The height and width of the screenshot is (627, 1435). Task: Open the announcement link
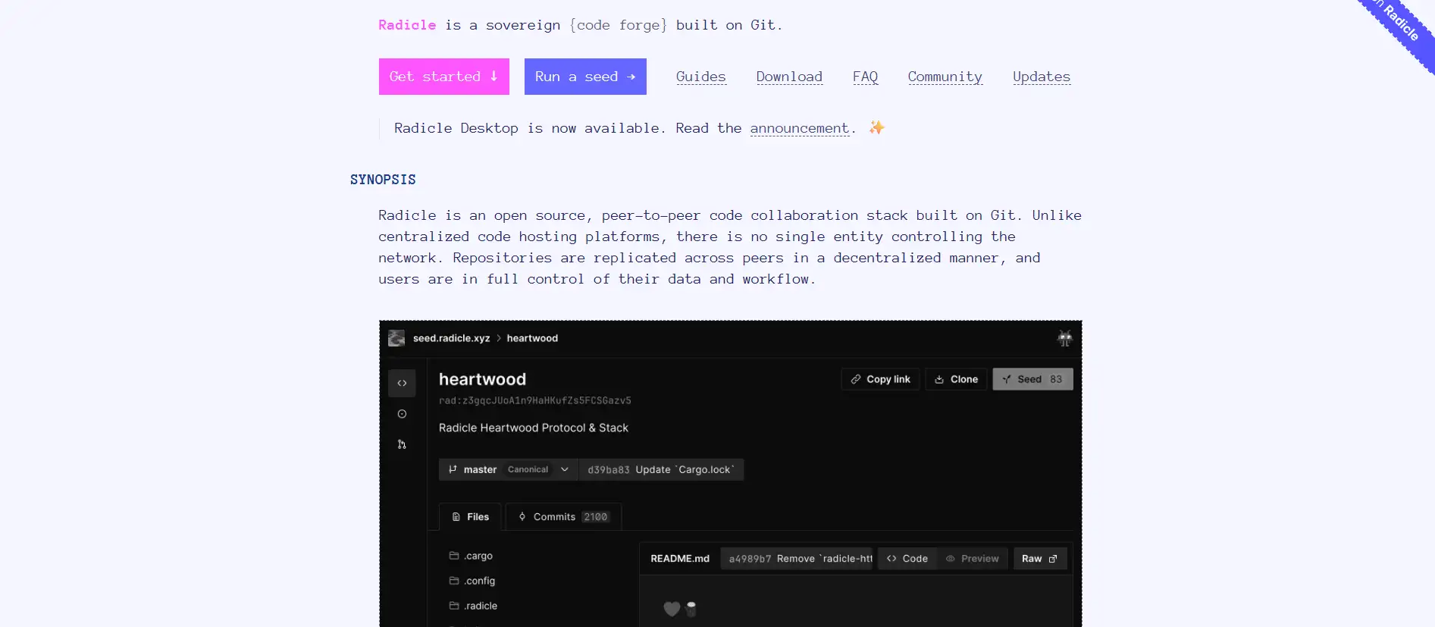click(799, 128)
